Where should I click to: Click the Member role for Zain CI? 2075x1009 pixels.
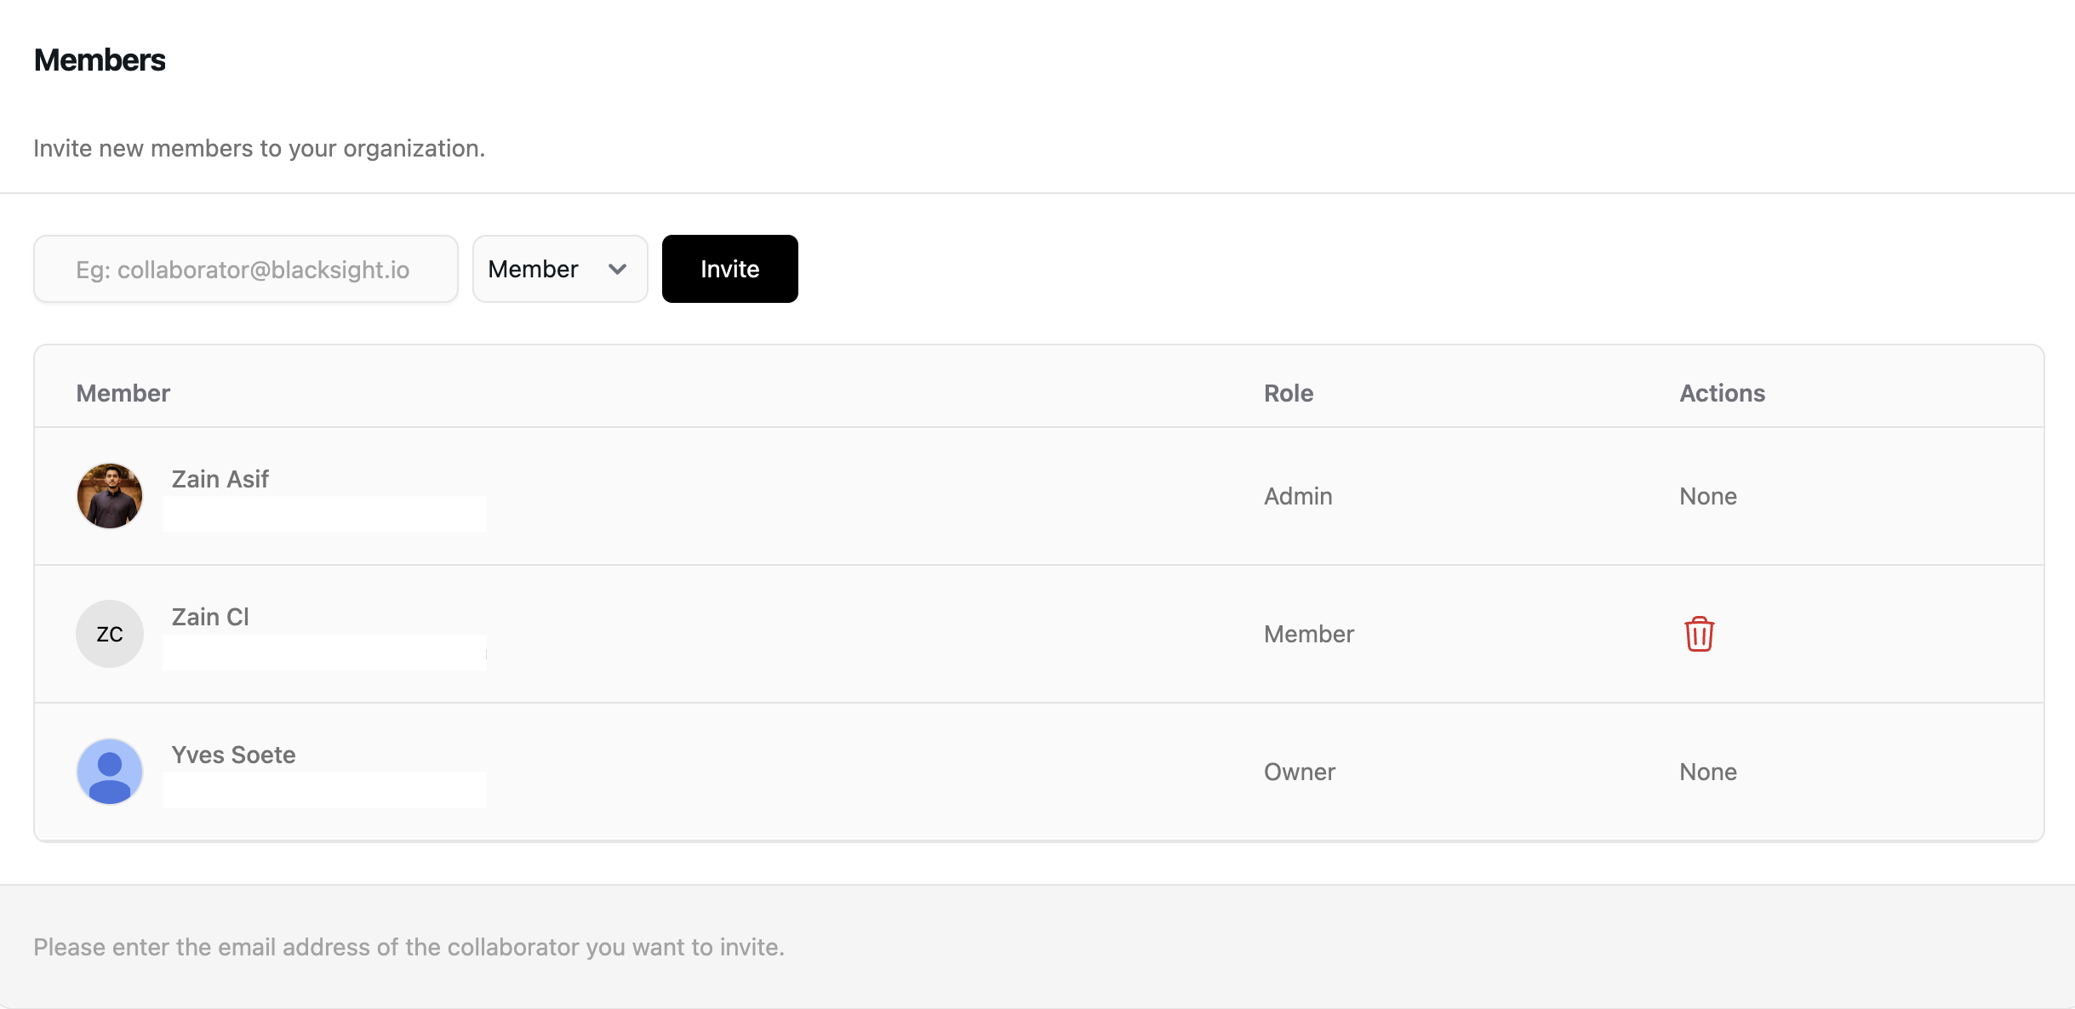(1308, 634)
